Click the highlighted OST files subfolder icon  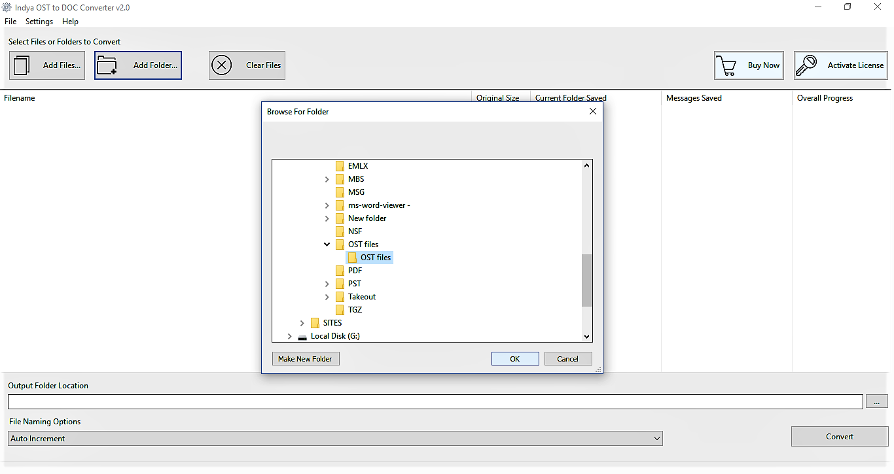[352, 258]
